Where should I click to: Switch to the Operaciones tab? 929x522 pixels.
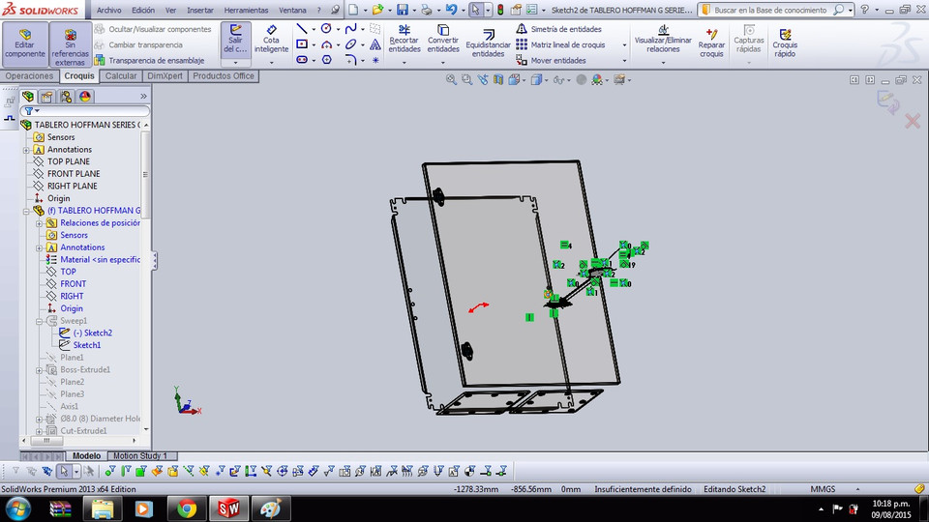point(29,75)
